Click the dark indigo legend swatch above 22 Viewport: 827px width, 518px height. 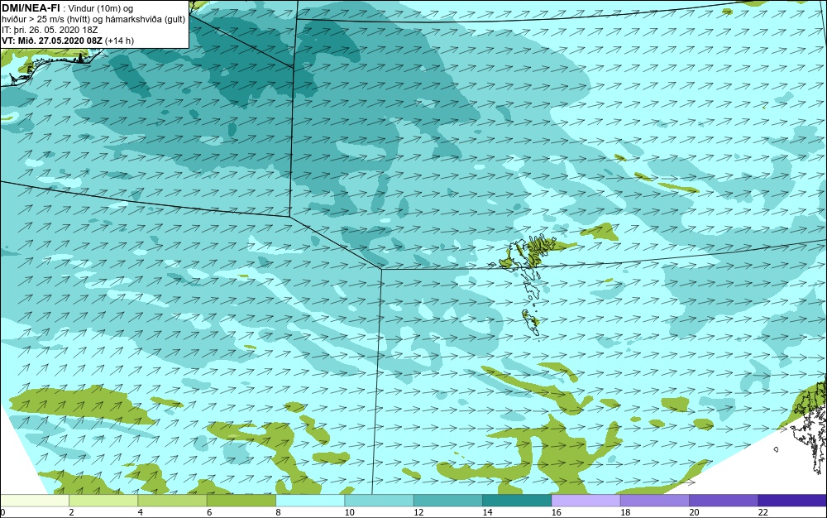[x=792, y=501]
